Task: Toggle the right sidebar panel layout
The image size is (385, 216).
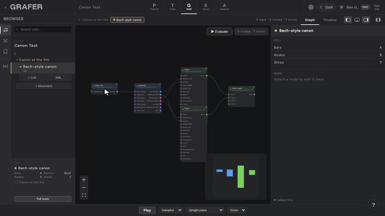Action: click(x=366, y=20)
